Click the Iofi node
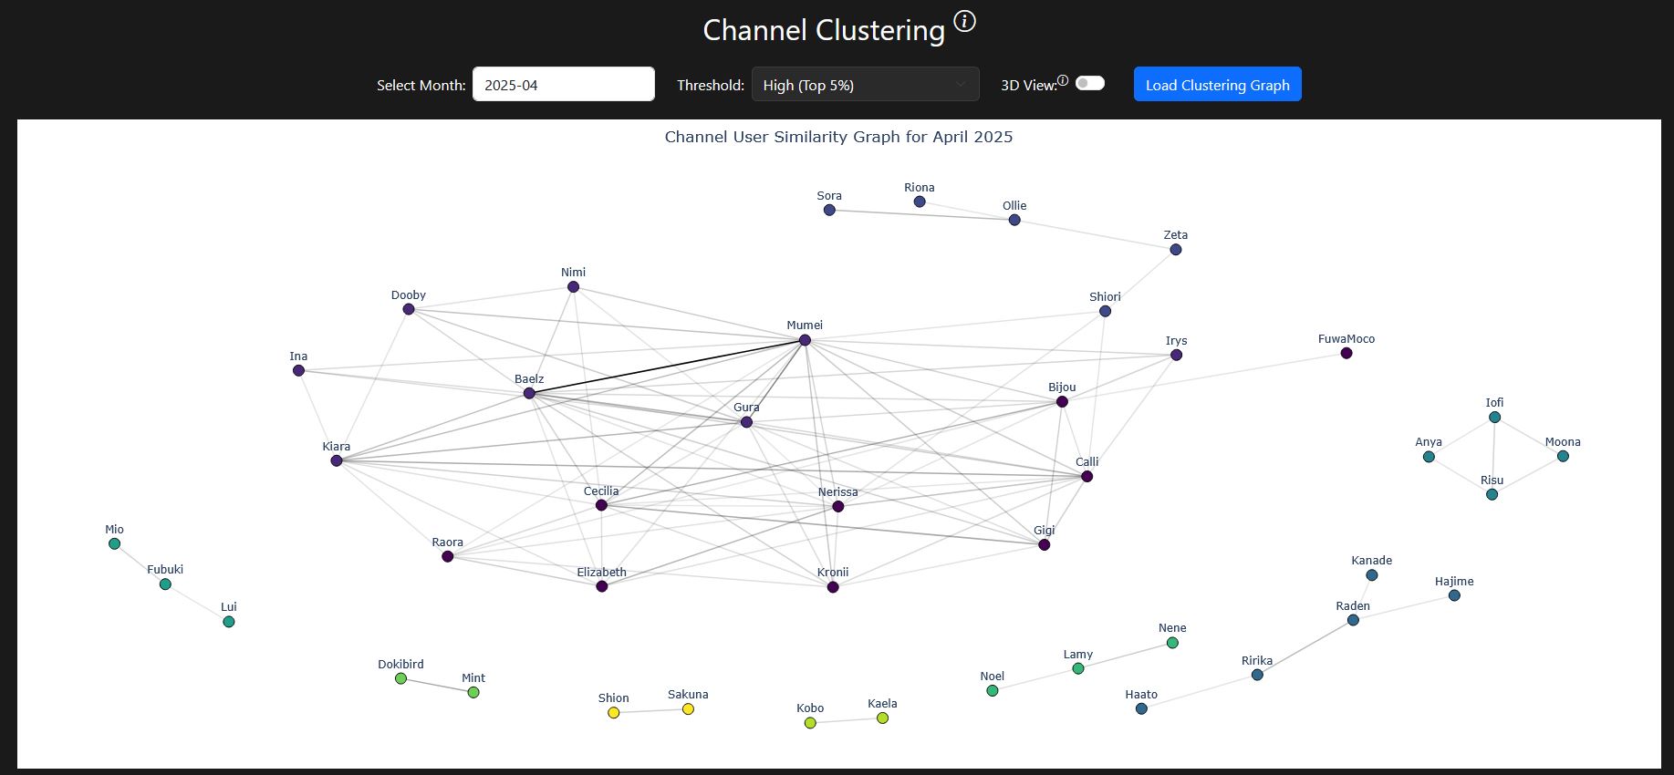 pos(1494,417)
